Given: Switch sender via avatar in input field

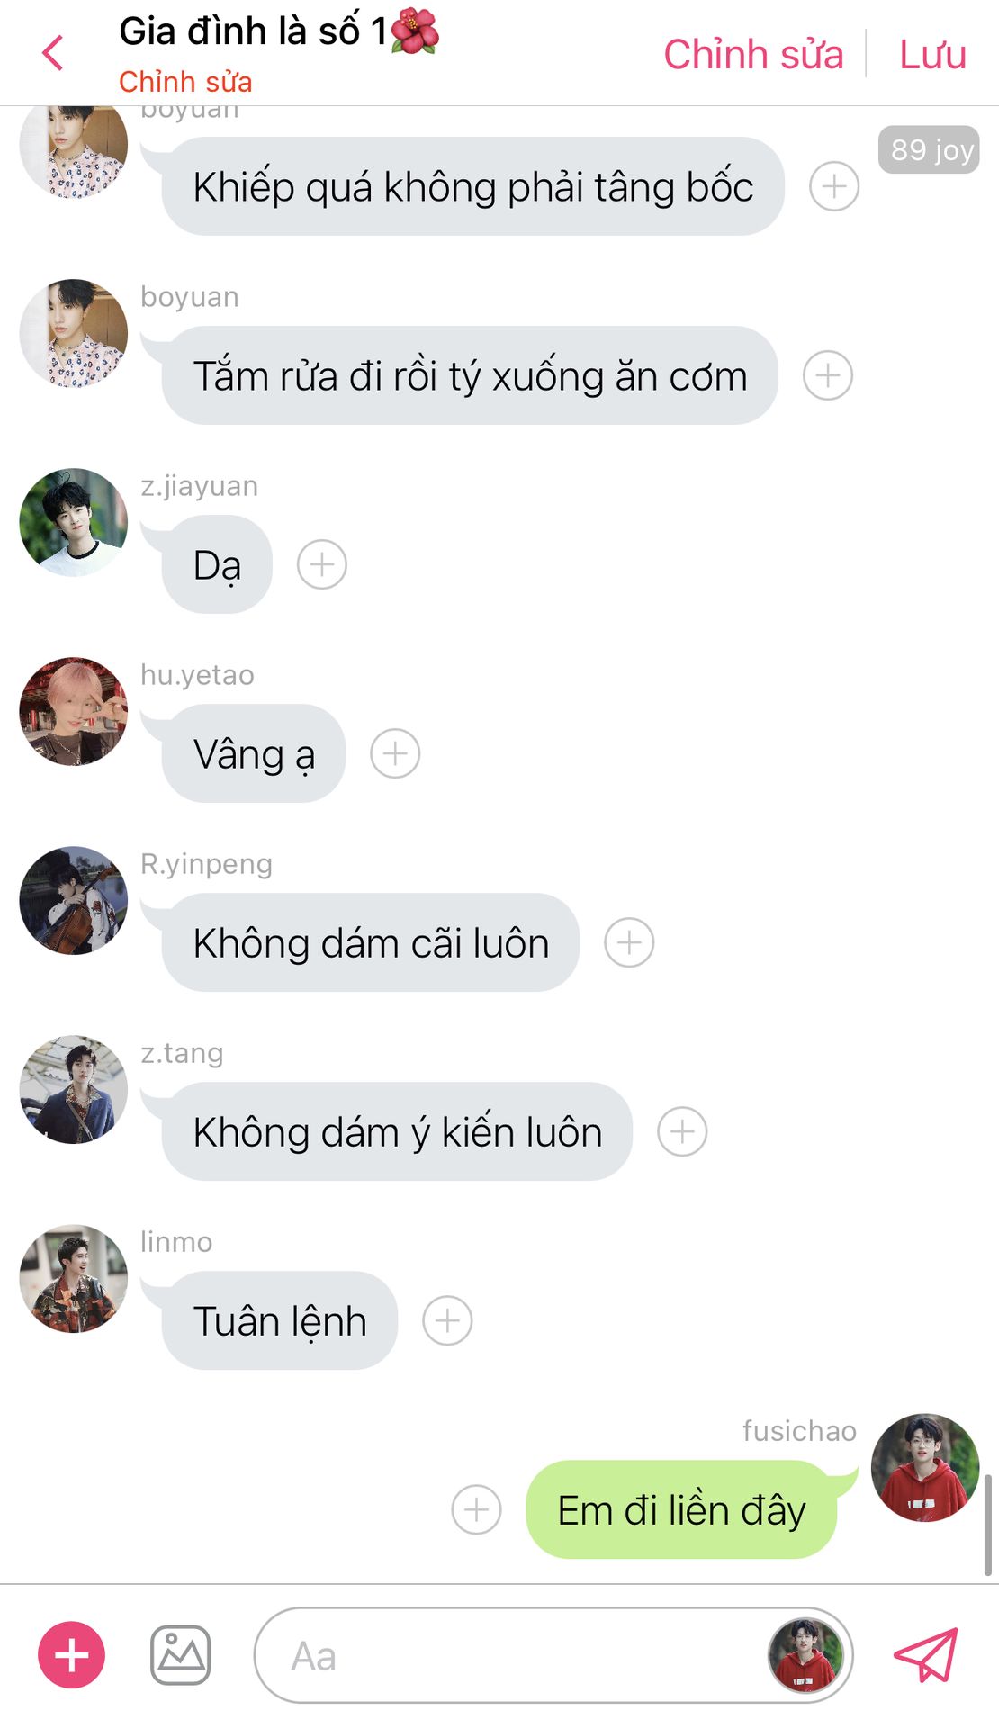Looking at the screenshot, I should [805, 1655].
